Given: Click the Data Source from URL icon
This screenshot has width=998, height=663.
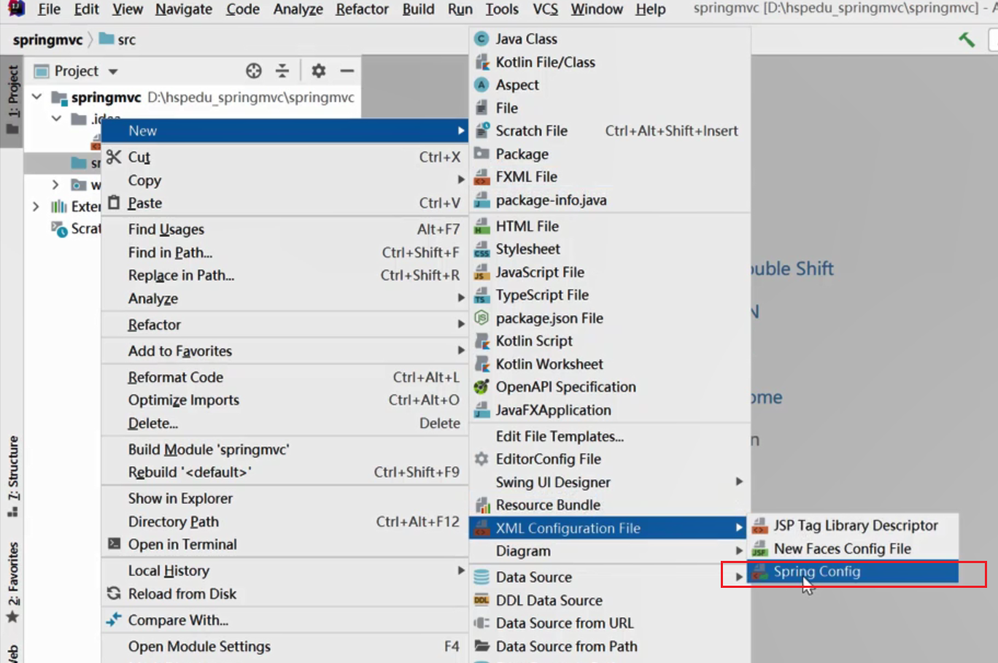Looking at the screenshot, I should (481, 623).
